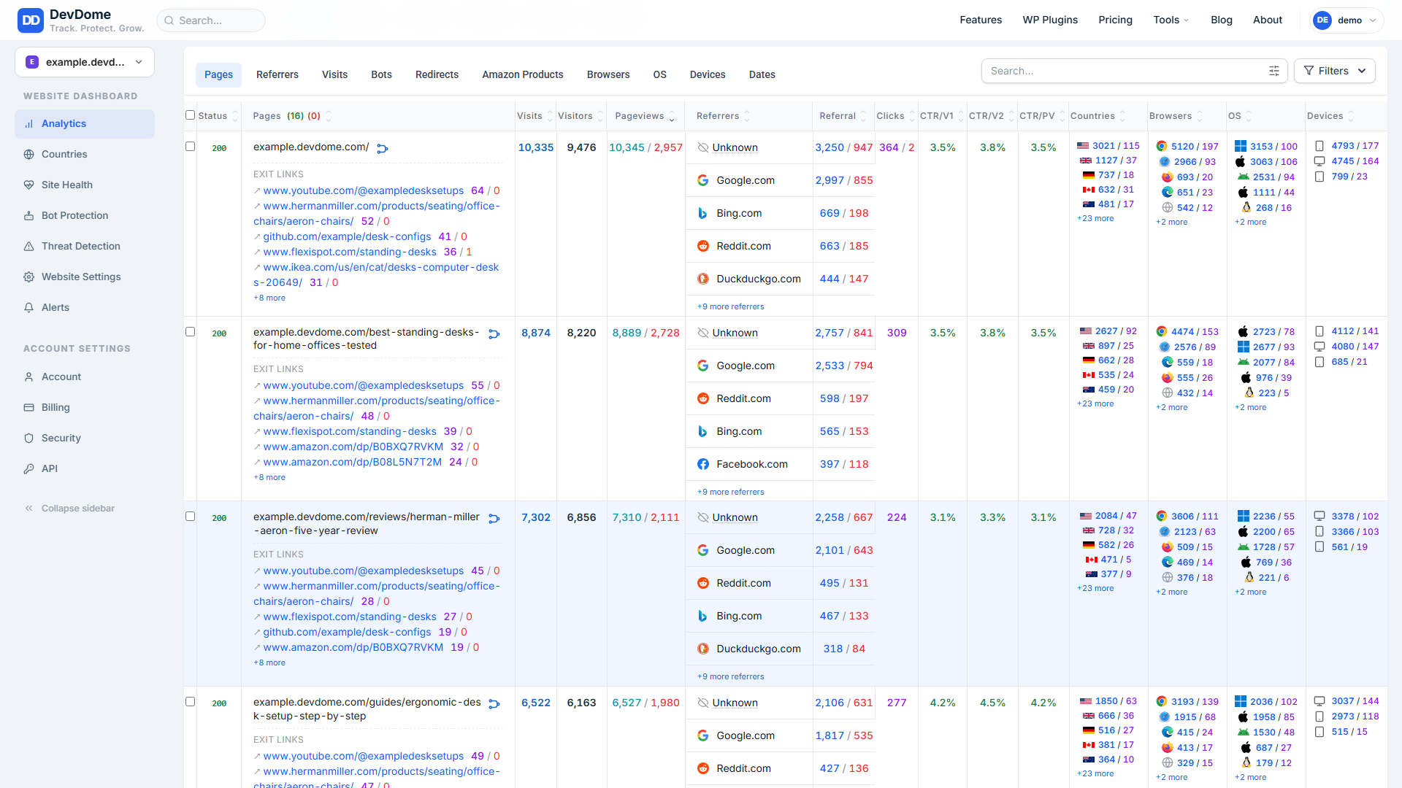Click Website Settings gear icon

click(x=29, y=277)
